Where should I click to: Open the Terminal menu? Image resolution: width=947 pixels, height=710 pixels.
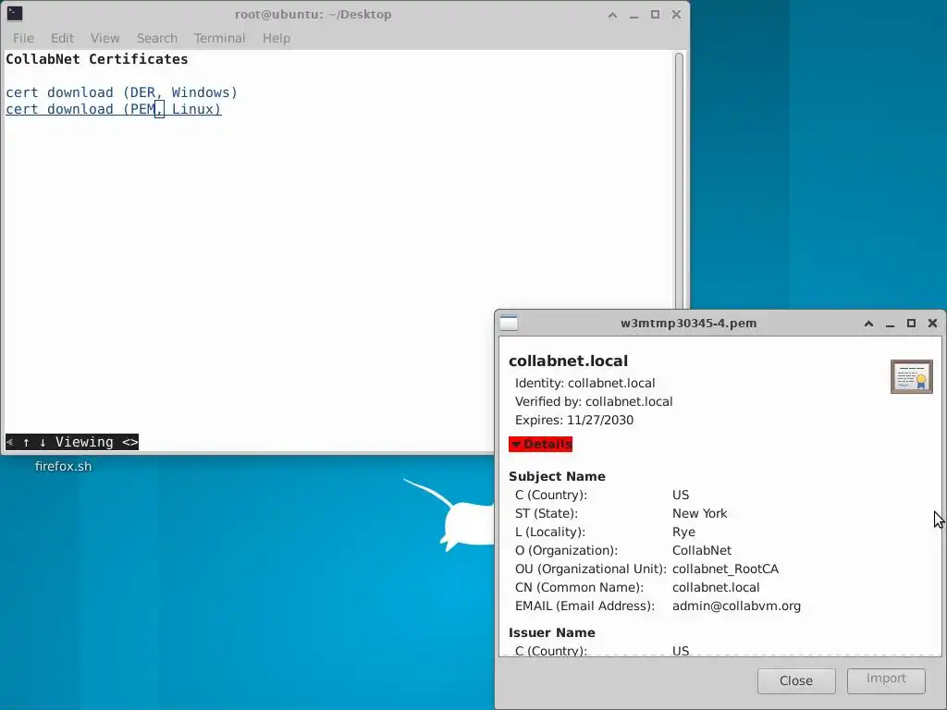(219, 38)
